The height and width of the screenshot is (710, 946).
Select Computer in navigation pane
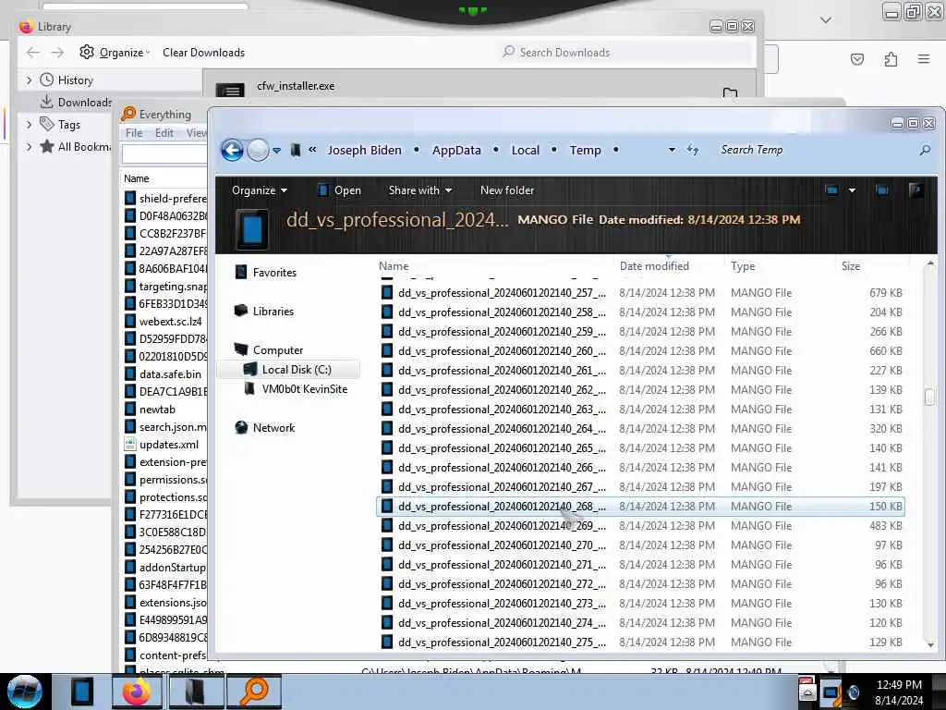277,349
